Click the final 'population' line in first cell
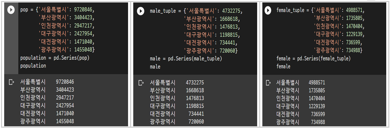The image size is (390, 128). [x=33, y=66]
